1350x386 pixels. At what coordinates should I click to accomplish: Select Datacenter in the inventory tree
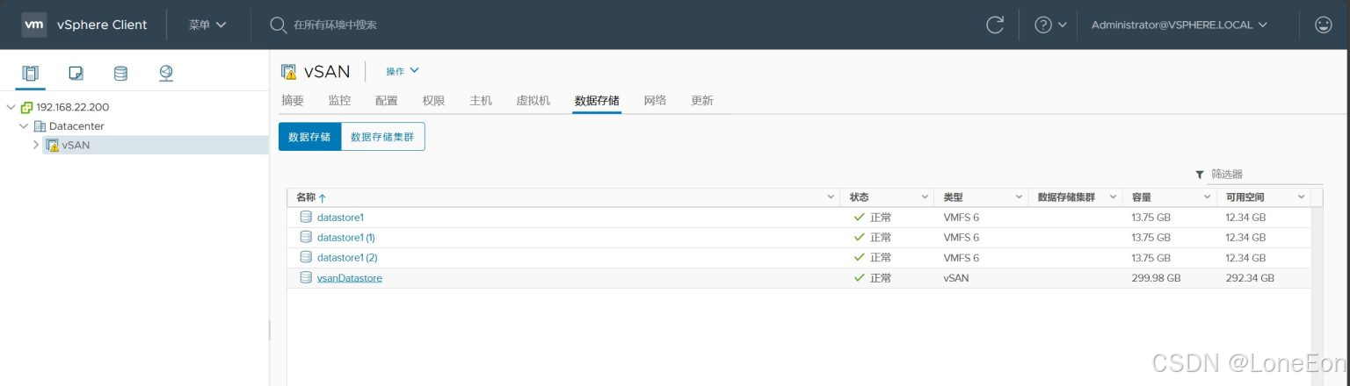(76, 126)
